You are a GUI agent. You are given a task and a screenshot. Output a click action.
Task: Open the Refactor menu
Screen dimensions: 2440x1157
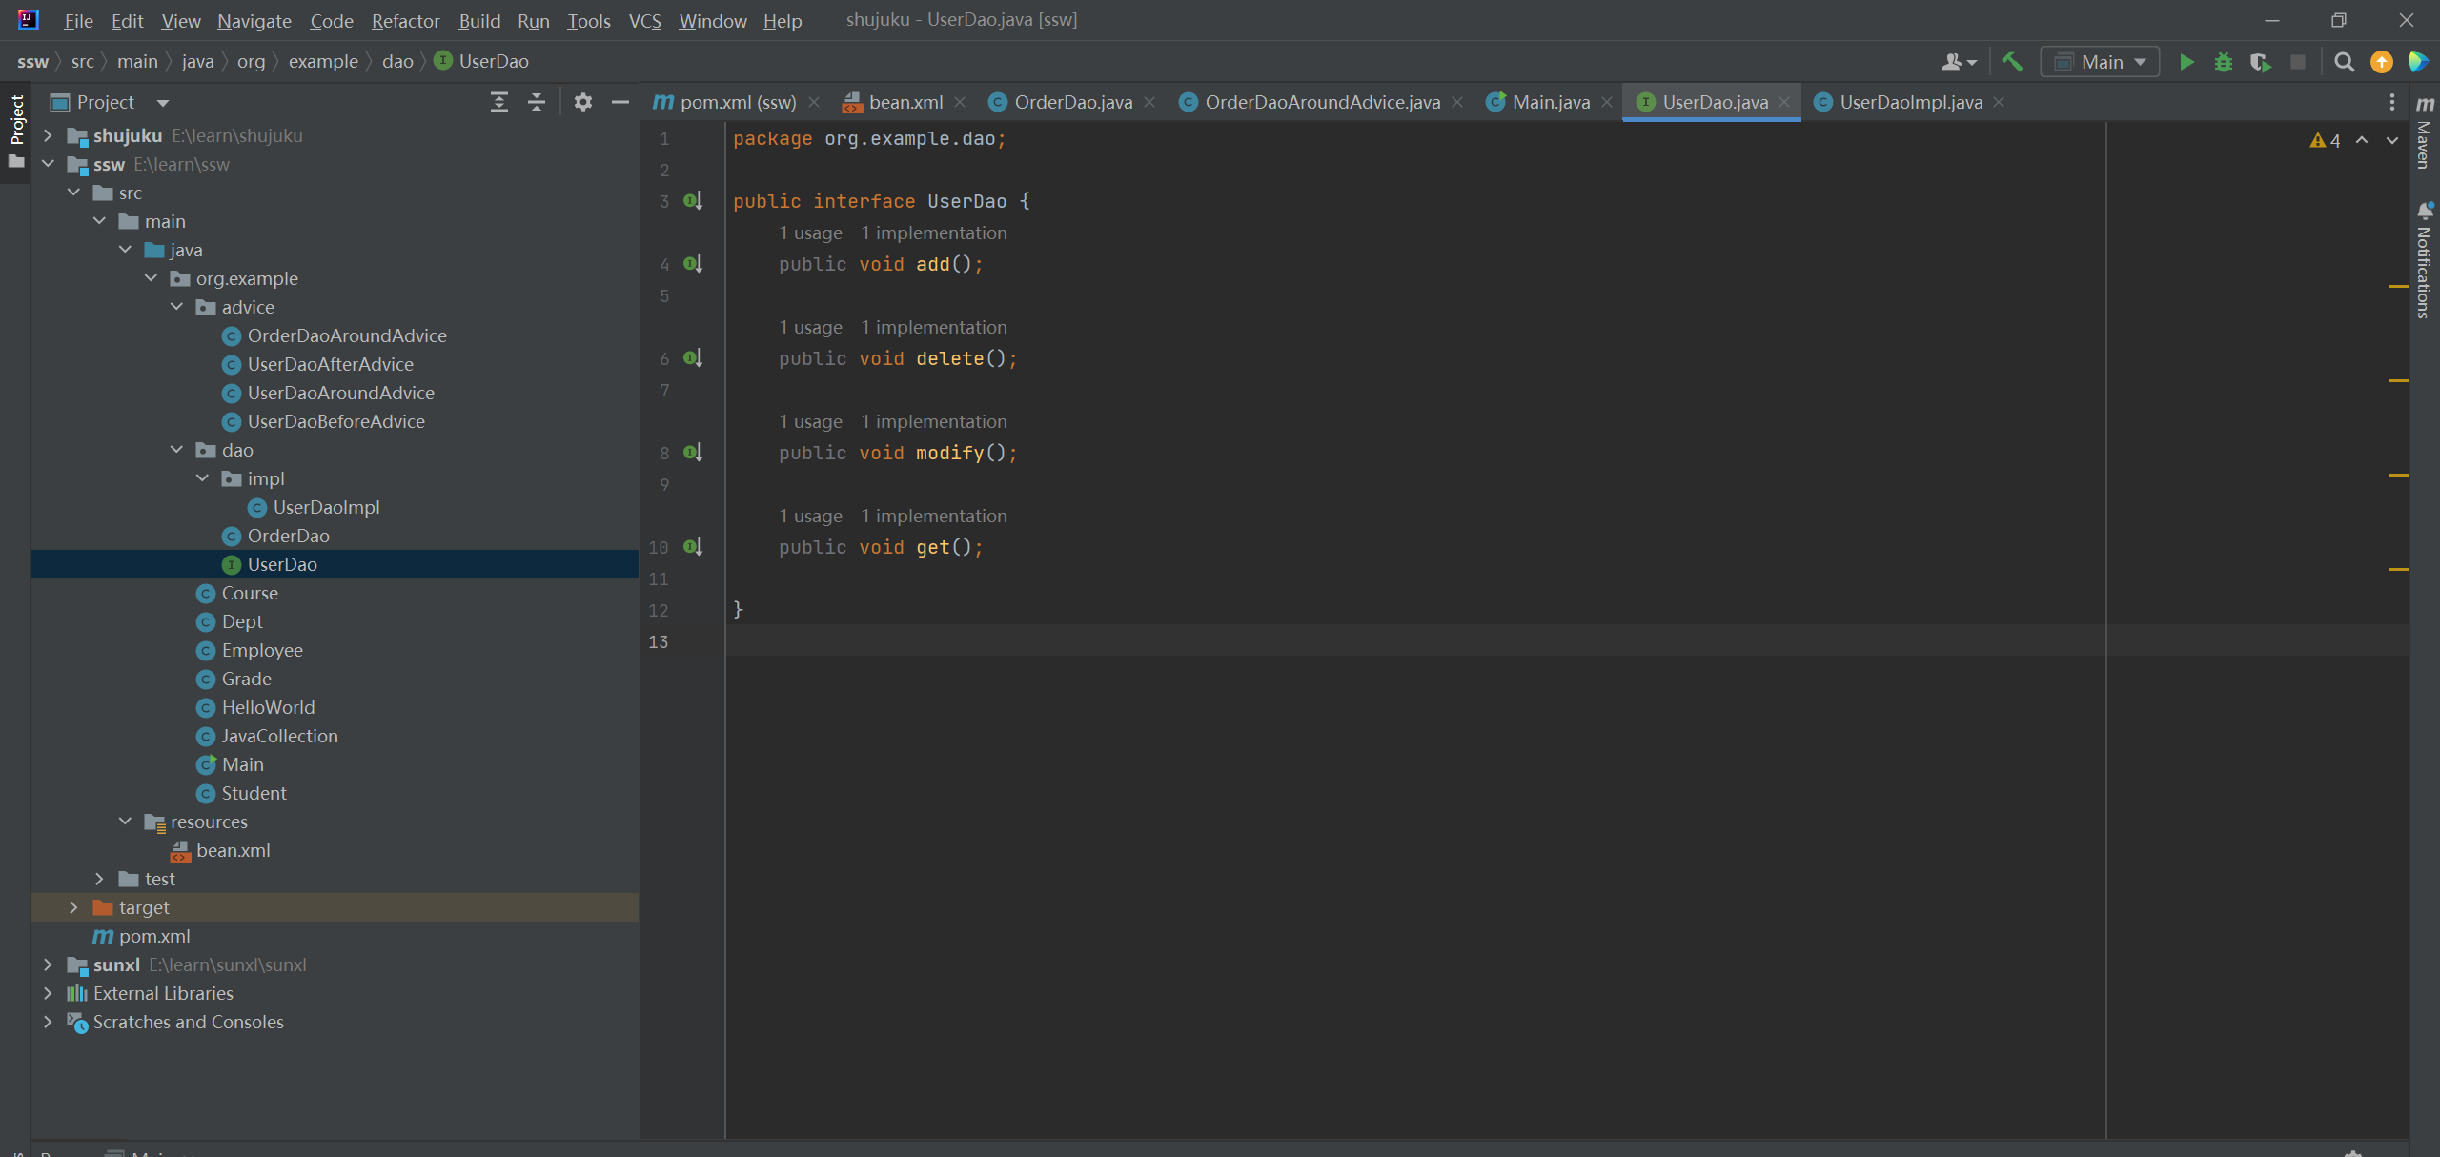click(x=405, y=20)
